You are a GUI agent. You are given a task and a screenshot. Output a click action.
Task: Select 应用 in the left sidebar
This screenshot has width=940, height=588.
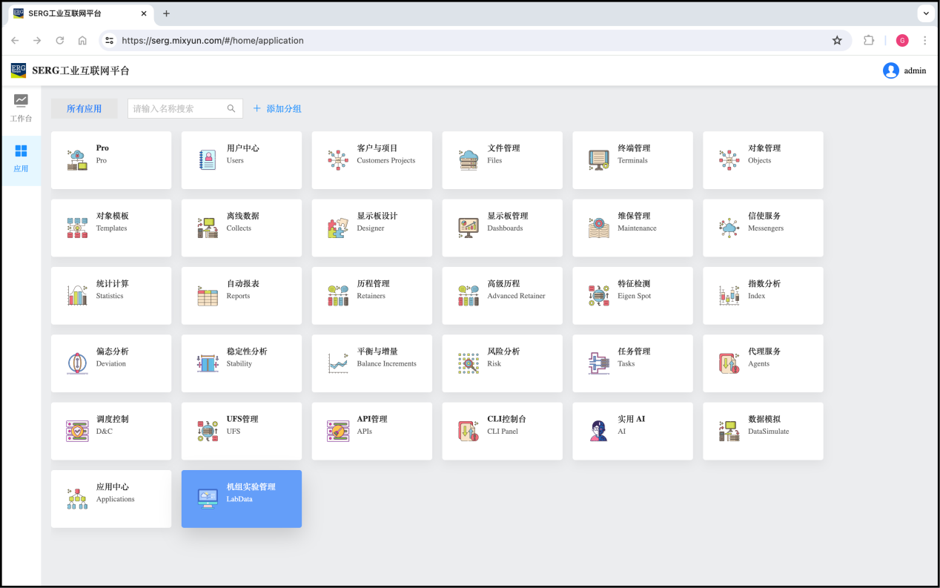[21, 159]
